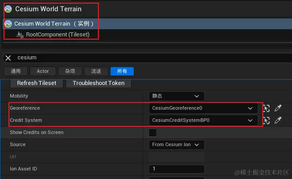Switch to the Actor filter tab

(43, 71)
